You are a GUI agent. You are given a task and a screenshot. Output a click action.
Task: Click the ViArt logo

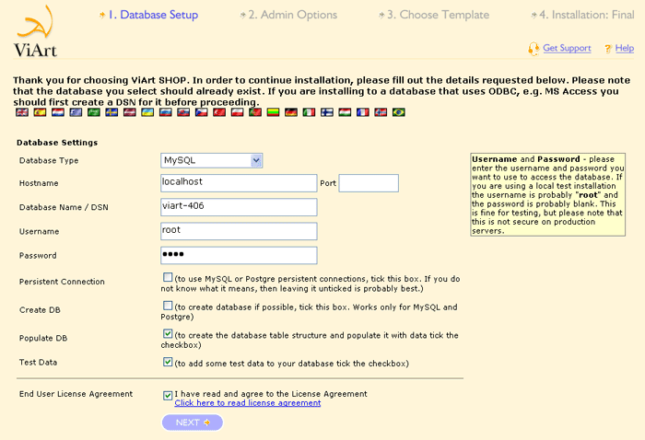(35, 31)
